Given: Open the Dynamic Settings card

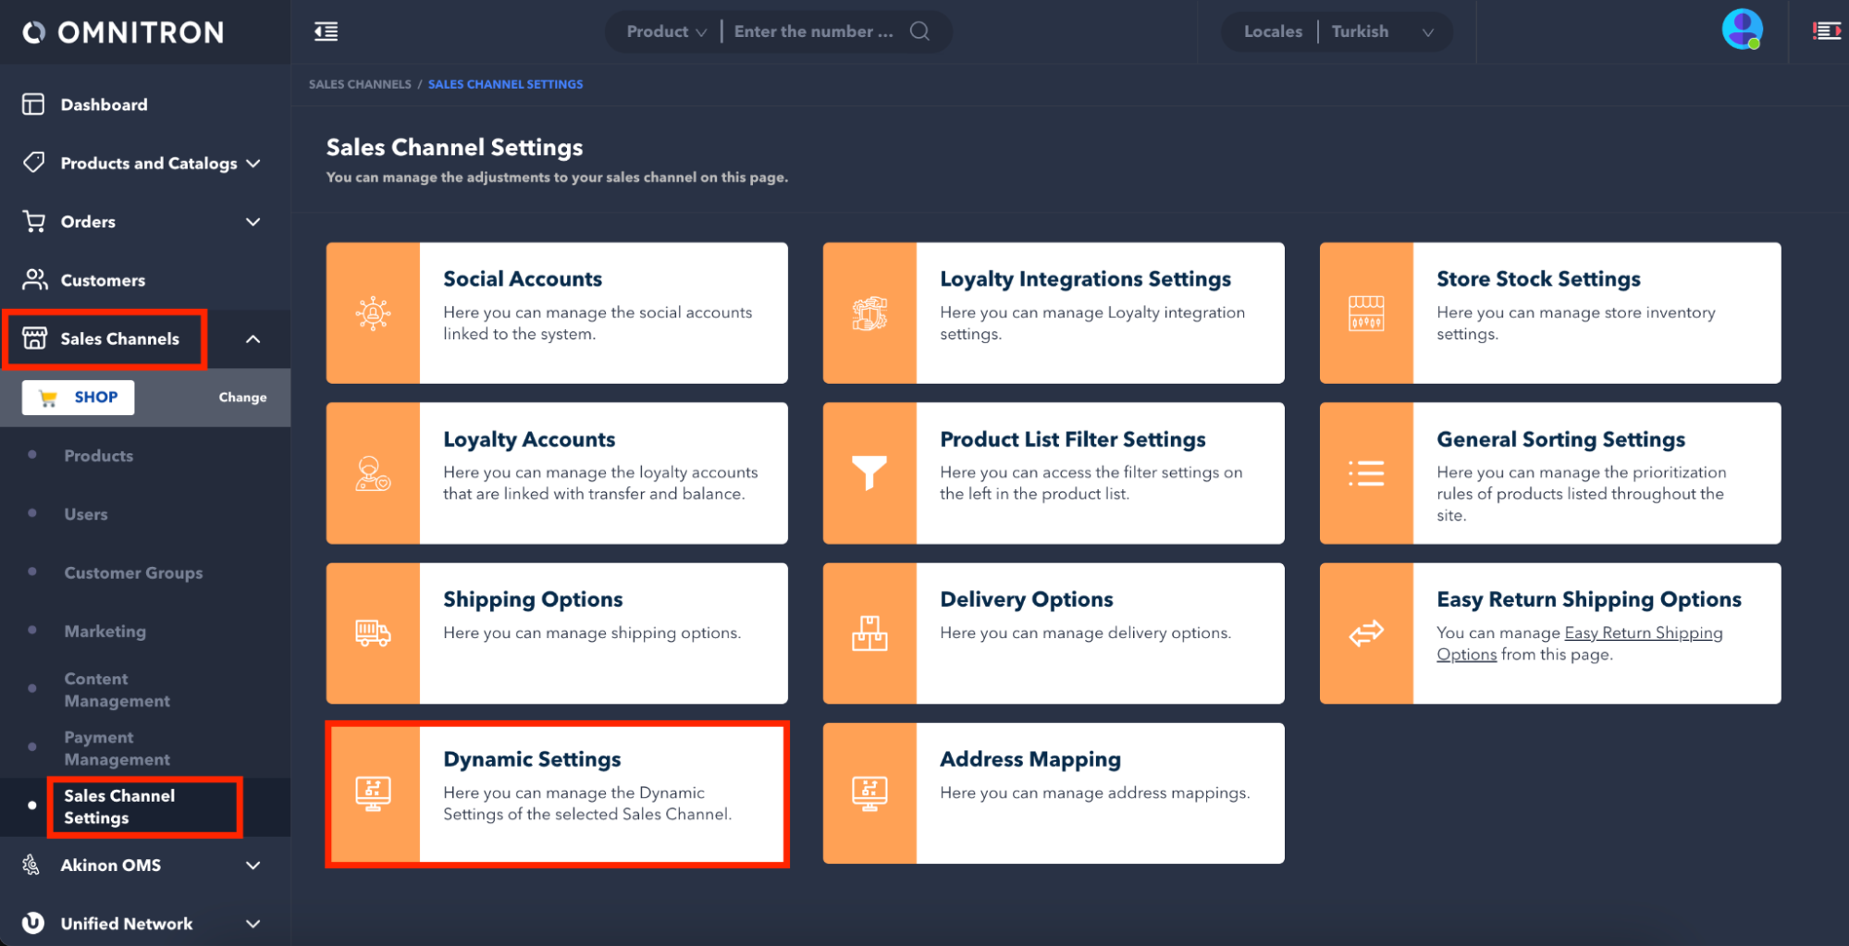Looking at the screenshot, I should tap(557, 793).
